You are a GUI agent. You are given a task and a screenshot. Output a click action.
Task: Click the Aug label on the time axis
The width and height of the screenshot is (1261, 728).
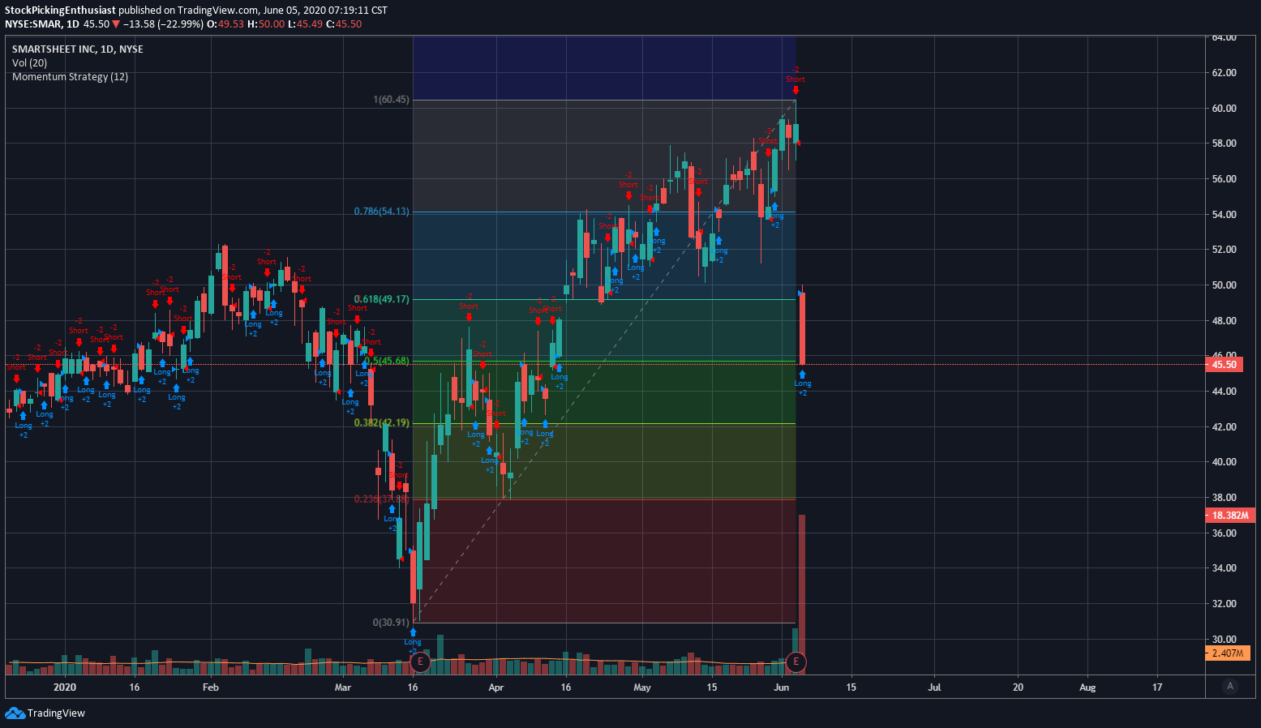[x=1087, y=687]
